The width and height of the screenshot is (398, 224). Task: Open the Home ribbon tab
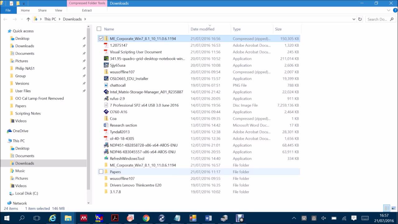(x=25, y=10)
